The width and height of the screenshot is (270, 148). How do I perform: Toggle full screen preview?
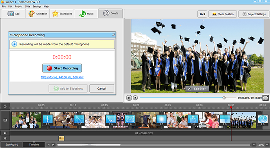(x=266, y=98)
